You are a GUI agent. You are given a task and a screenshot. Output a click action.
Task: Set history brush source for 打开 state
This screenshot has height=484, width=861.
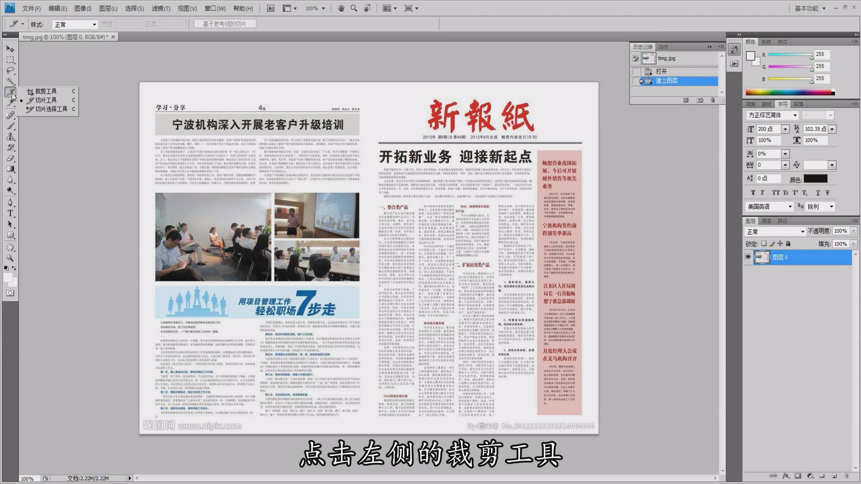pyautogui.click(x=636, y=71)
